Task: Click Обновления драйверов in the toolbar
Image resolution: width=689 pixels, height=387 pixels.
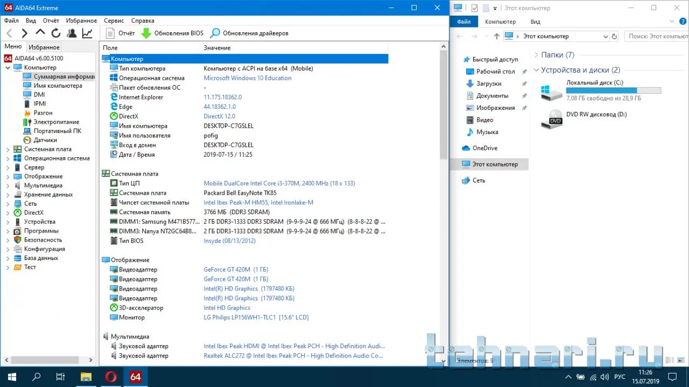Action: pyautogui.click(x=249, y=33)
